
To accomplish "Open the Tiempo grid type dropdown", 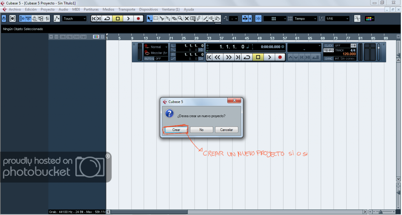I will [305, 19].
